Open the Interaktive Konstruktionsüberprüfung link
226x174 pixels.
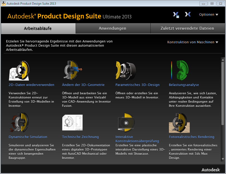pos(137,139)
